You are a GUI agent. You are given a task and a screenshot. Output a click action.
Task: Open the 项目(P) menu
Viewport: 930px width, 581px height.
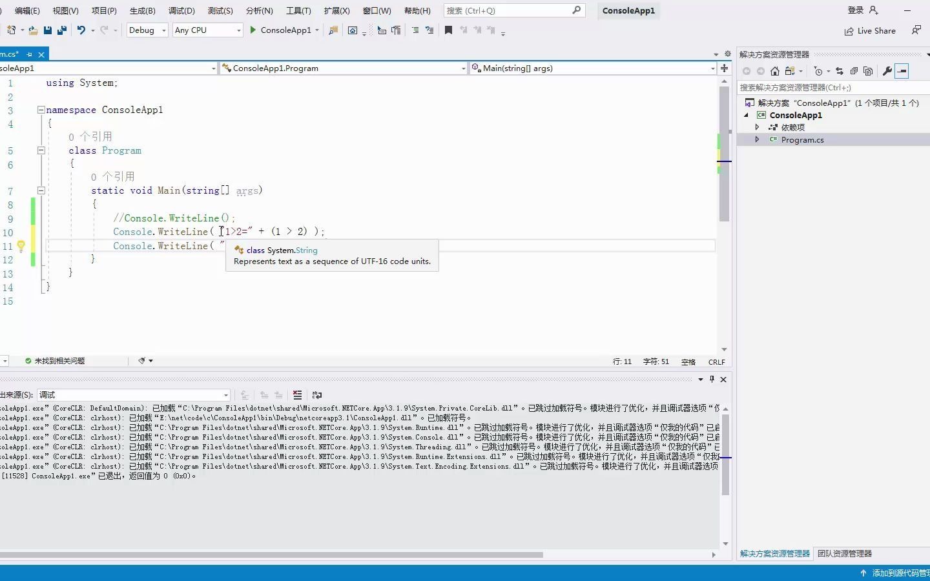104,10
